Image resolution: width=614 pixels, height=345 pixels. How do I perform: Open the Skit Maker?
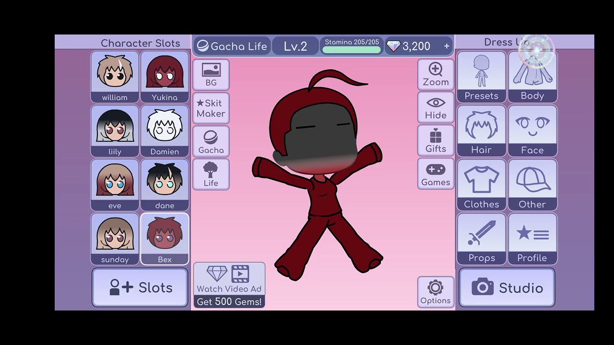tap(211, 108)
